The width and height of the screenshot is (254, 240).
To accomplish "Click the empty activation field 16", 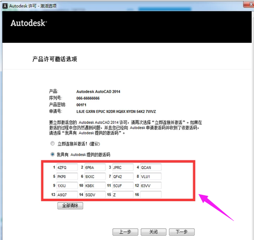I will coord(150,195).
